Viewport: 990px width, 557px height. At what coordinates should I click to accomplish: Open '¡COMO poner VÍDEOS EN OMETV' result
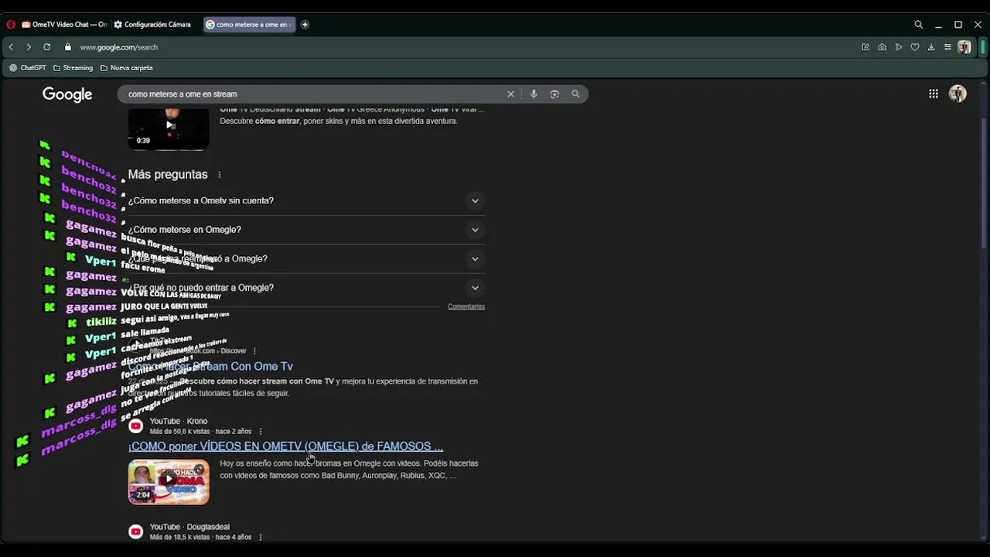click(285, 446)
